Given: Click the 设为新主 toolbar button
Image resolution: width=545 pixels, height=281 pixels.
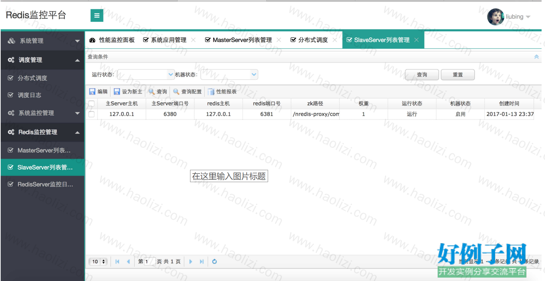Looking at the screenshot, I should pyautogui.click(x=128, y=91).
